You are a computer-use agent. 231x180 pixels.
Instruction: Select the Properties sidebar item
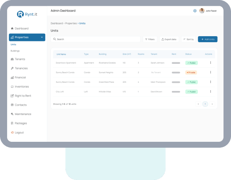click(x=27, y=37)
